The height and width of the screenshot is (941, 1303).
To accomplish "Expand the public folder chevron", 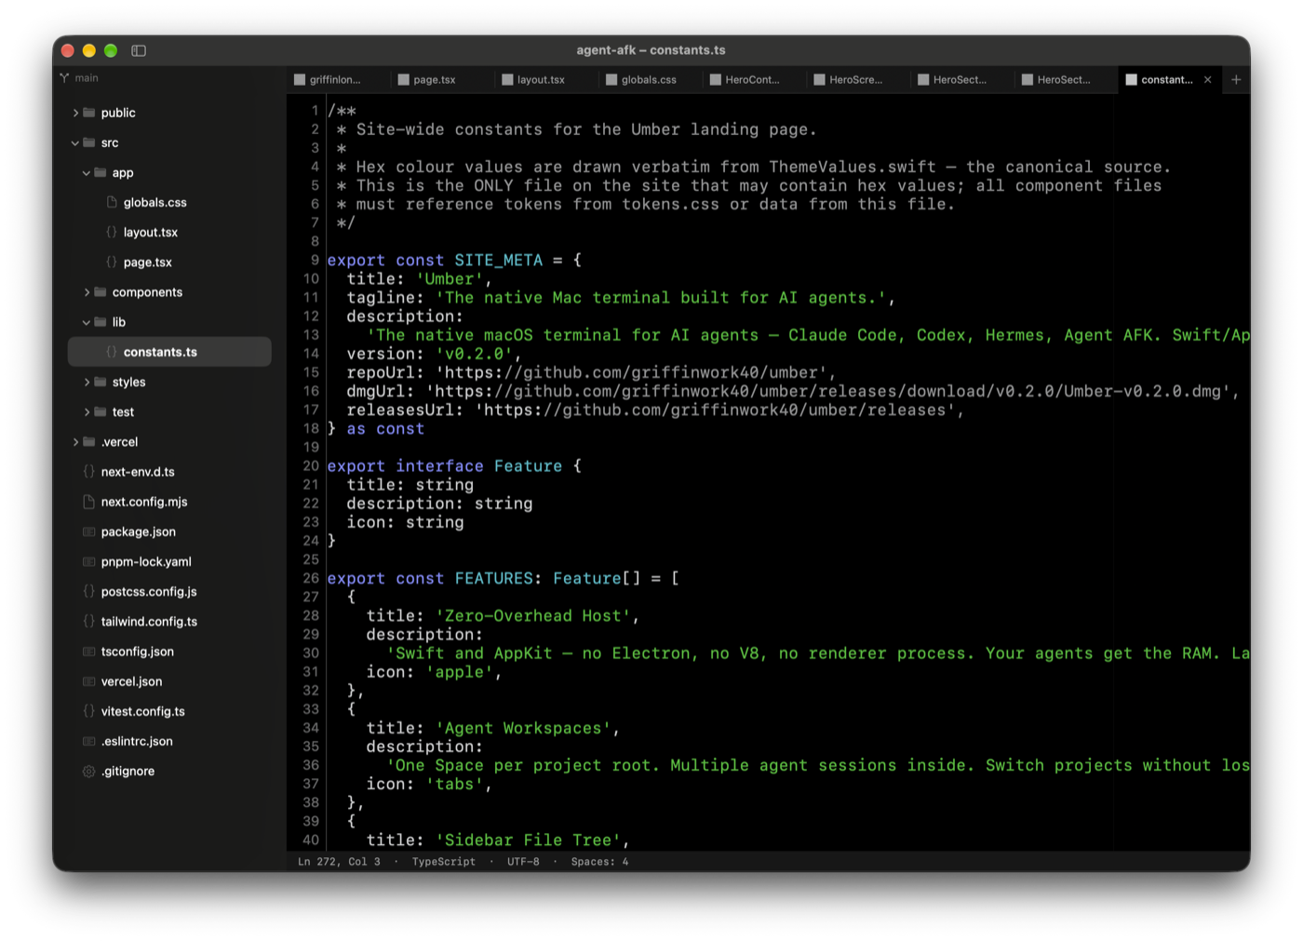I will coord(75,113).
